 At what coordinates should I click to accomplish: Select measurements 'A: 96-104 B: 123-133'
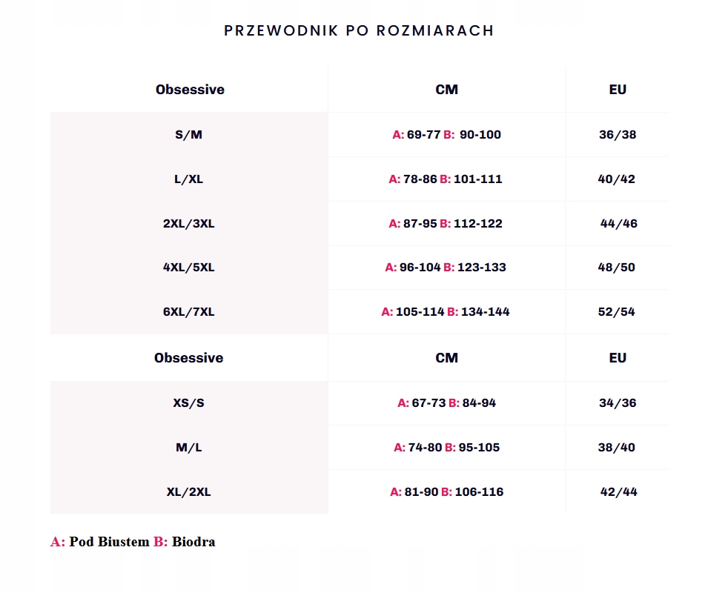[446, 268]
